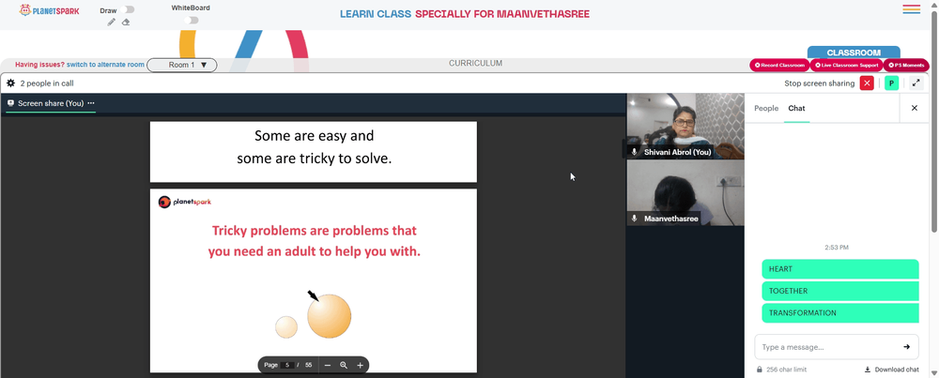This screenshot has width=939, height=378.
Task: Click the lock icon beside the char limit
Action: [760, 370]
